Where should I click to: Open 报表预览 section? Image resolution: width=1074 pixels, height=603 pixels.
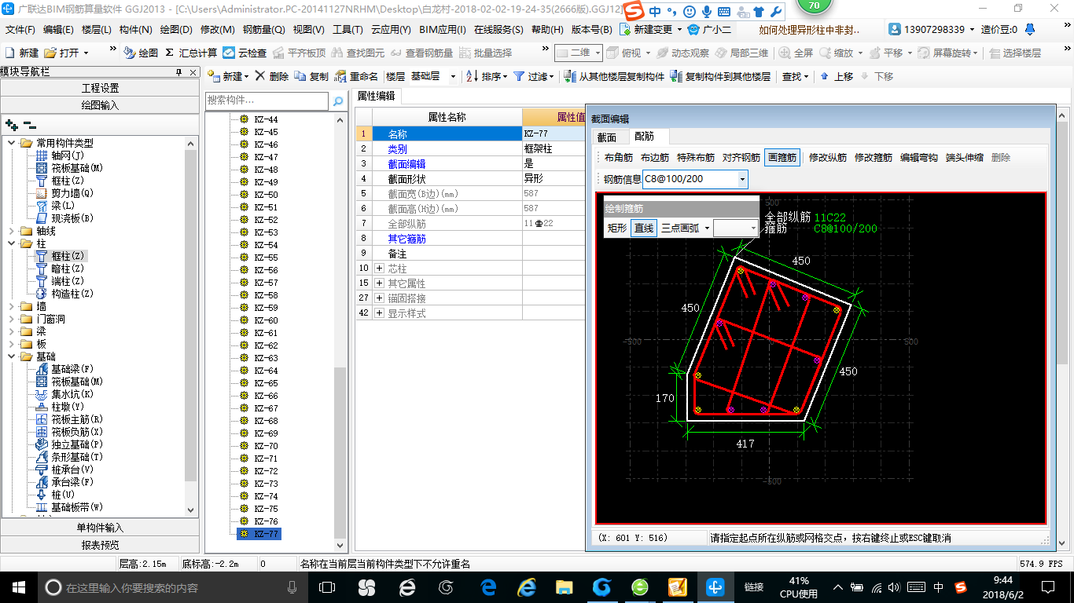click(100, 545)
